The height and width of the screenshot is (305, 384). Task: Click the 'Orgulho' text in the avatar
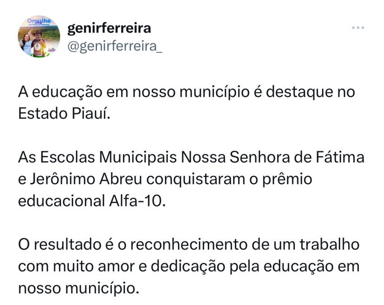coord(38,21)
